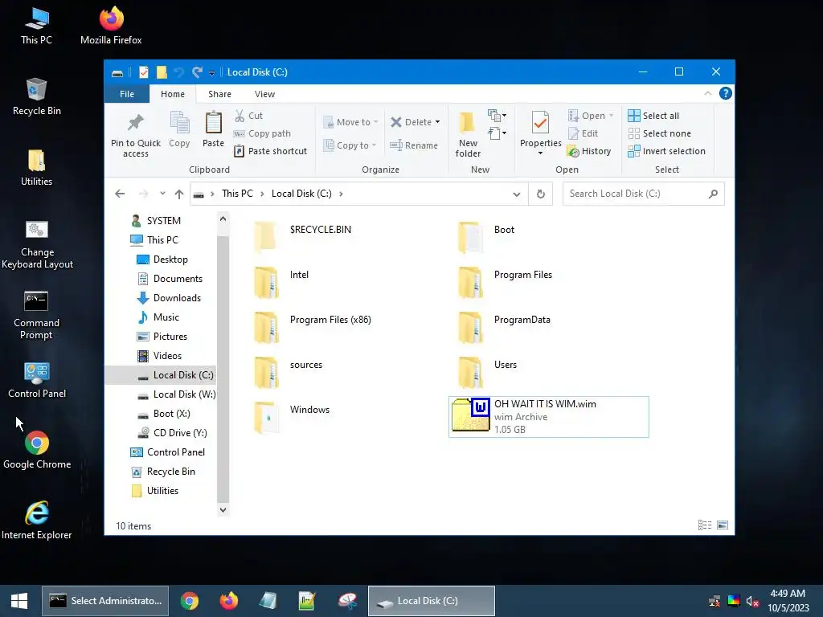Image resolution: width=823 pixels, height=617 pixels.
Task: Click Local Disk (C:) in the address breadcrumb
Action: [x=301, y=194]
